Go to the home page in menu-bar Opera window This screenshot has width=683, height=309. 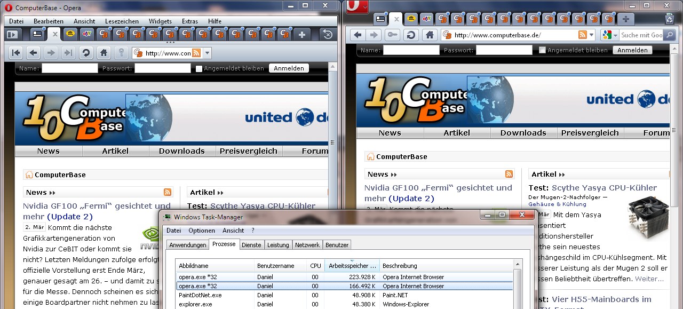(104, 53)
